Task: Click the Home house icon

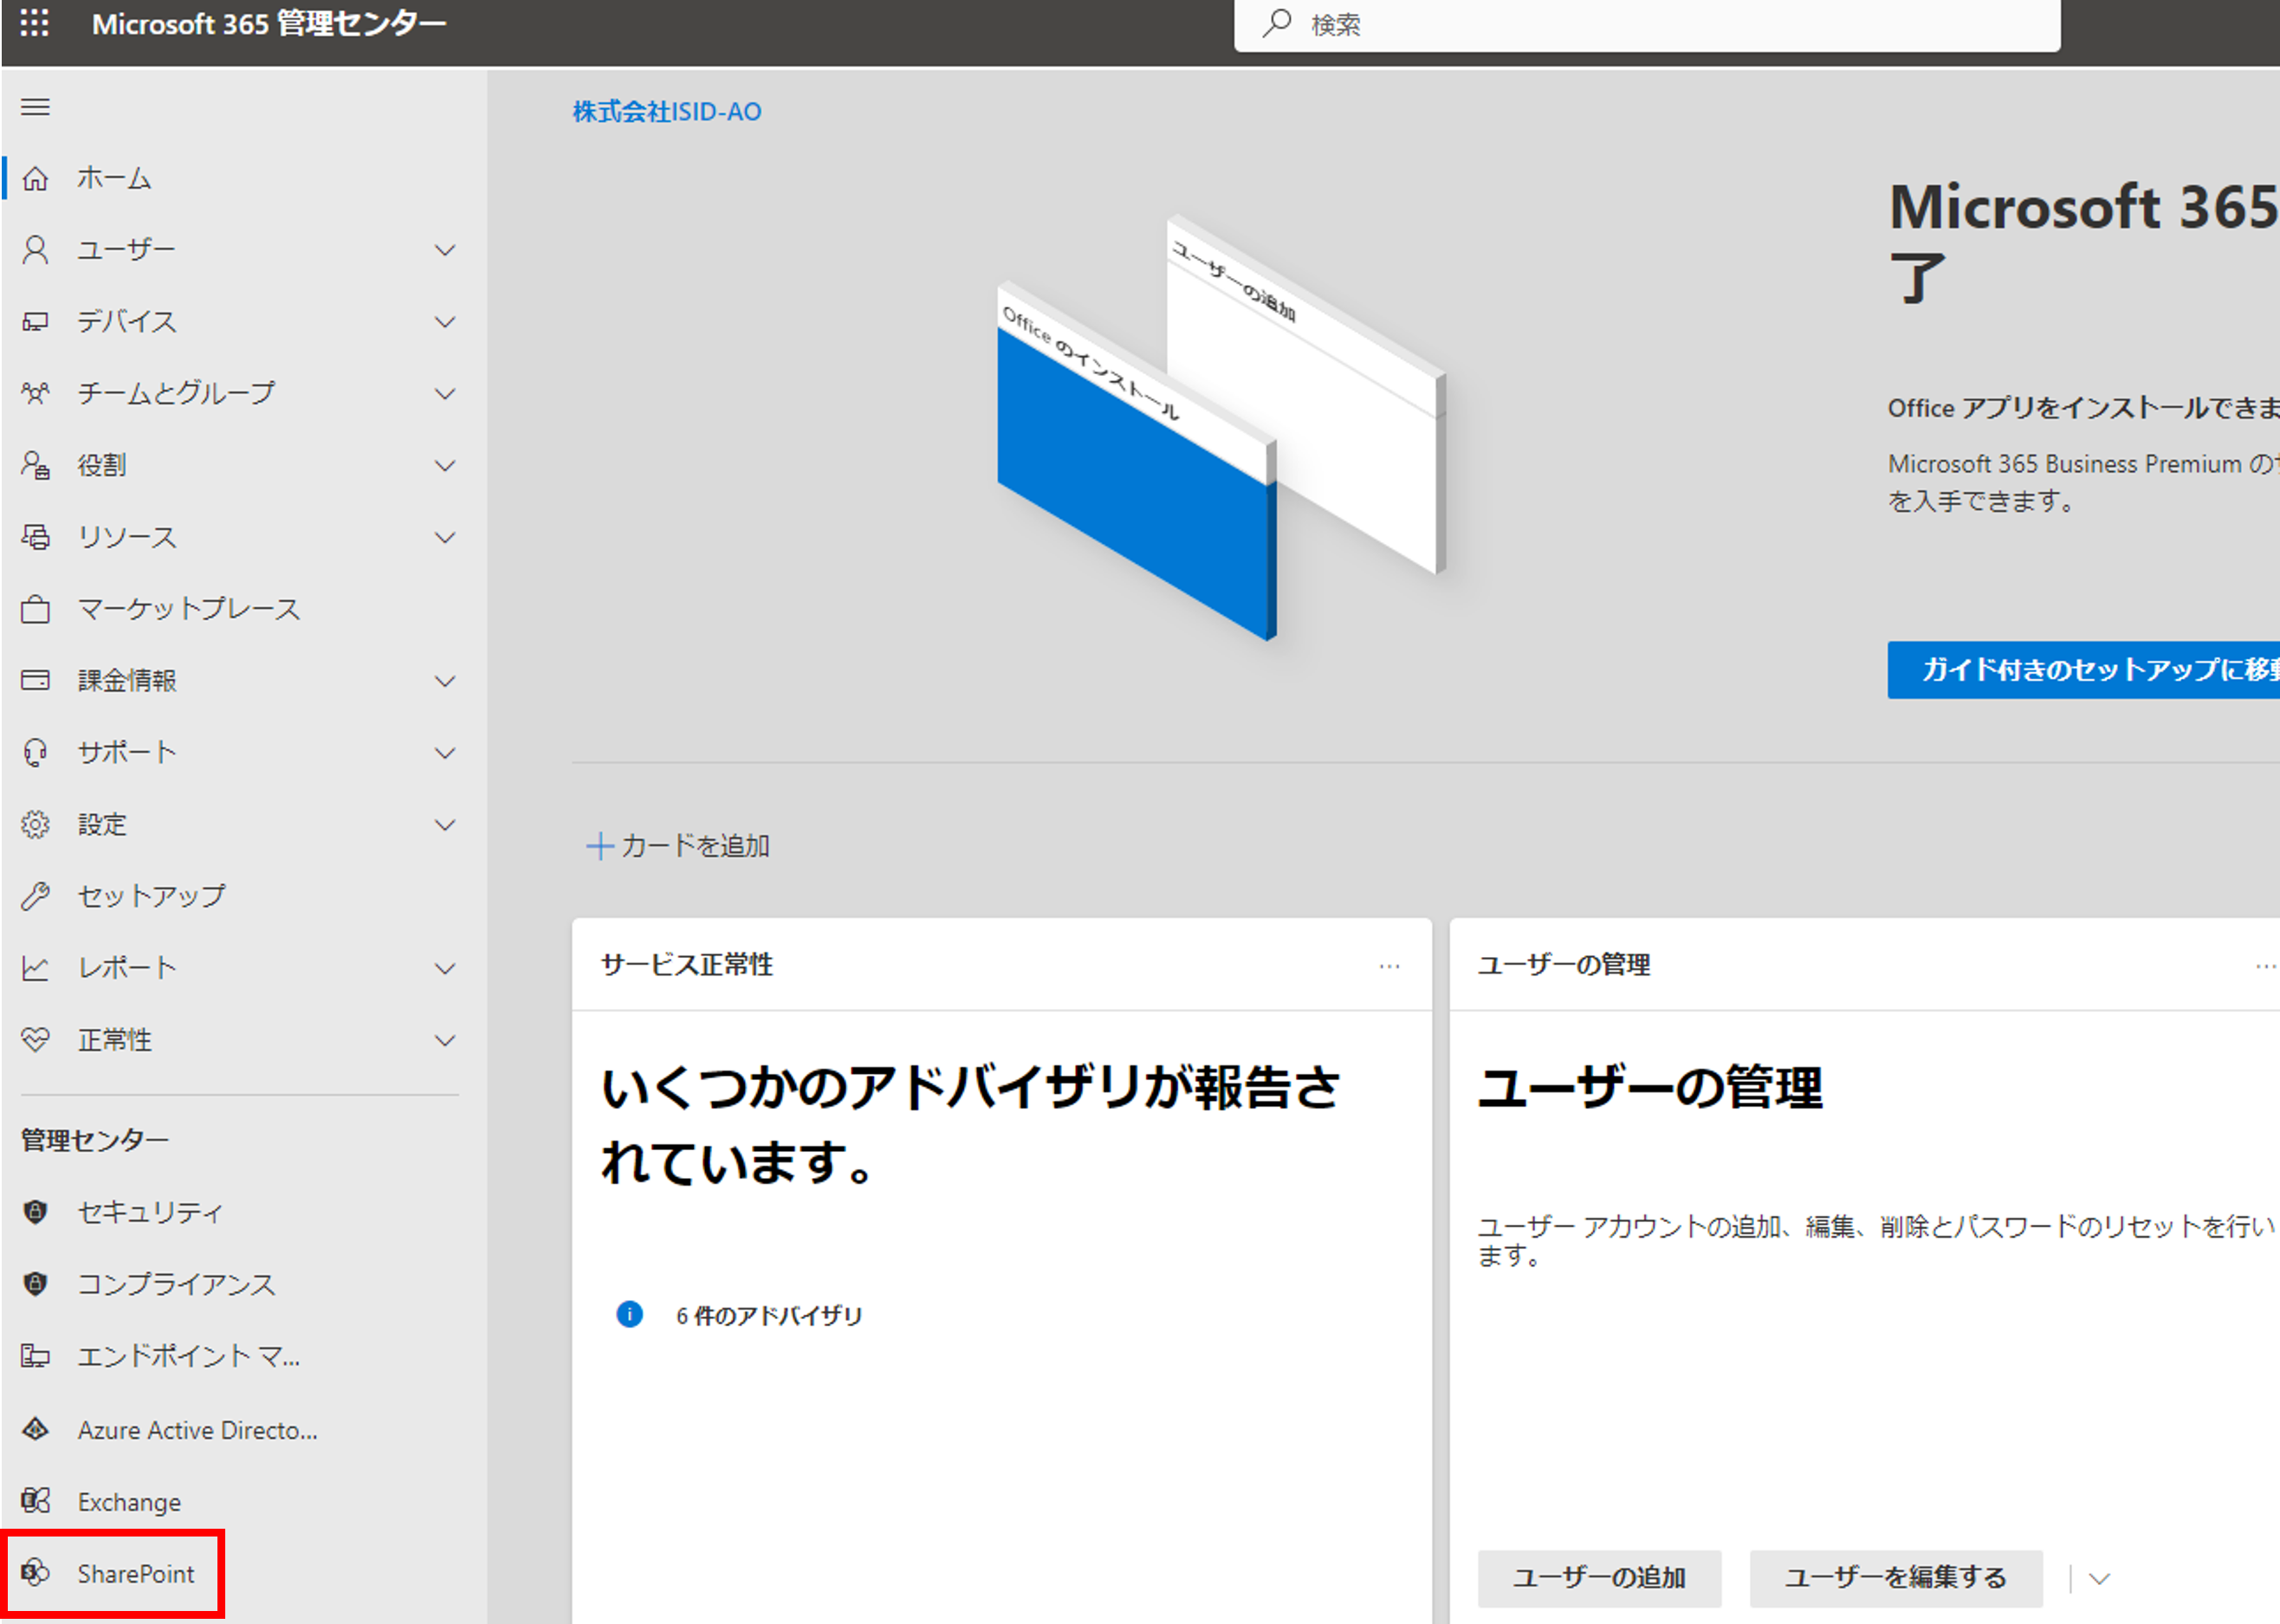Action: click(x=35, y=179)
